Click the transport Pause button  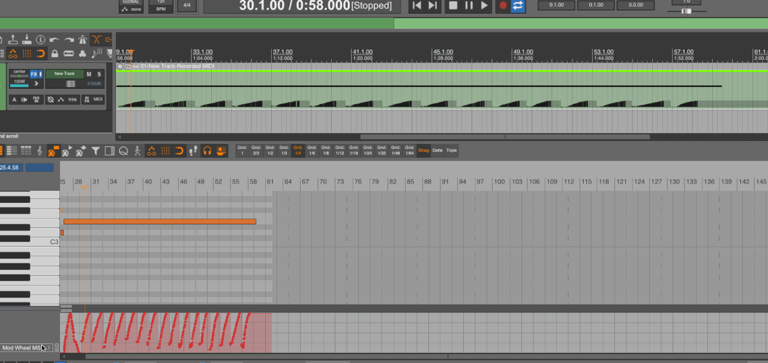[469, 5]
